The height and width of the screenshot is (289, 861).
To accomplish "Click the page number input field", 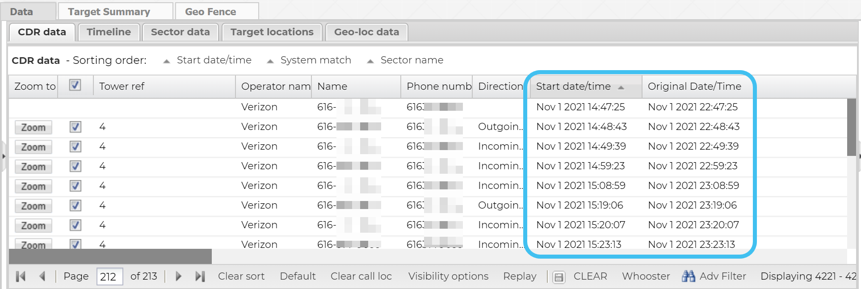I will tap(109, 276).
